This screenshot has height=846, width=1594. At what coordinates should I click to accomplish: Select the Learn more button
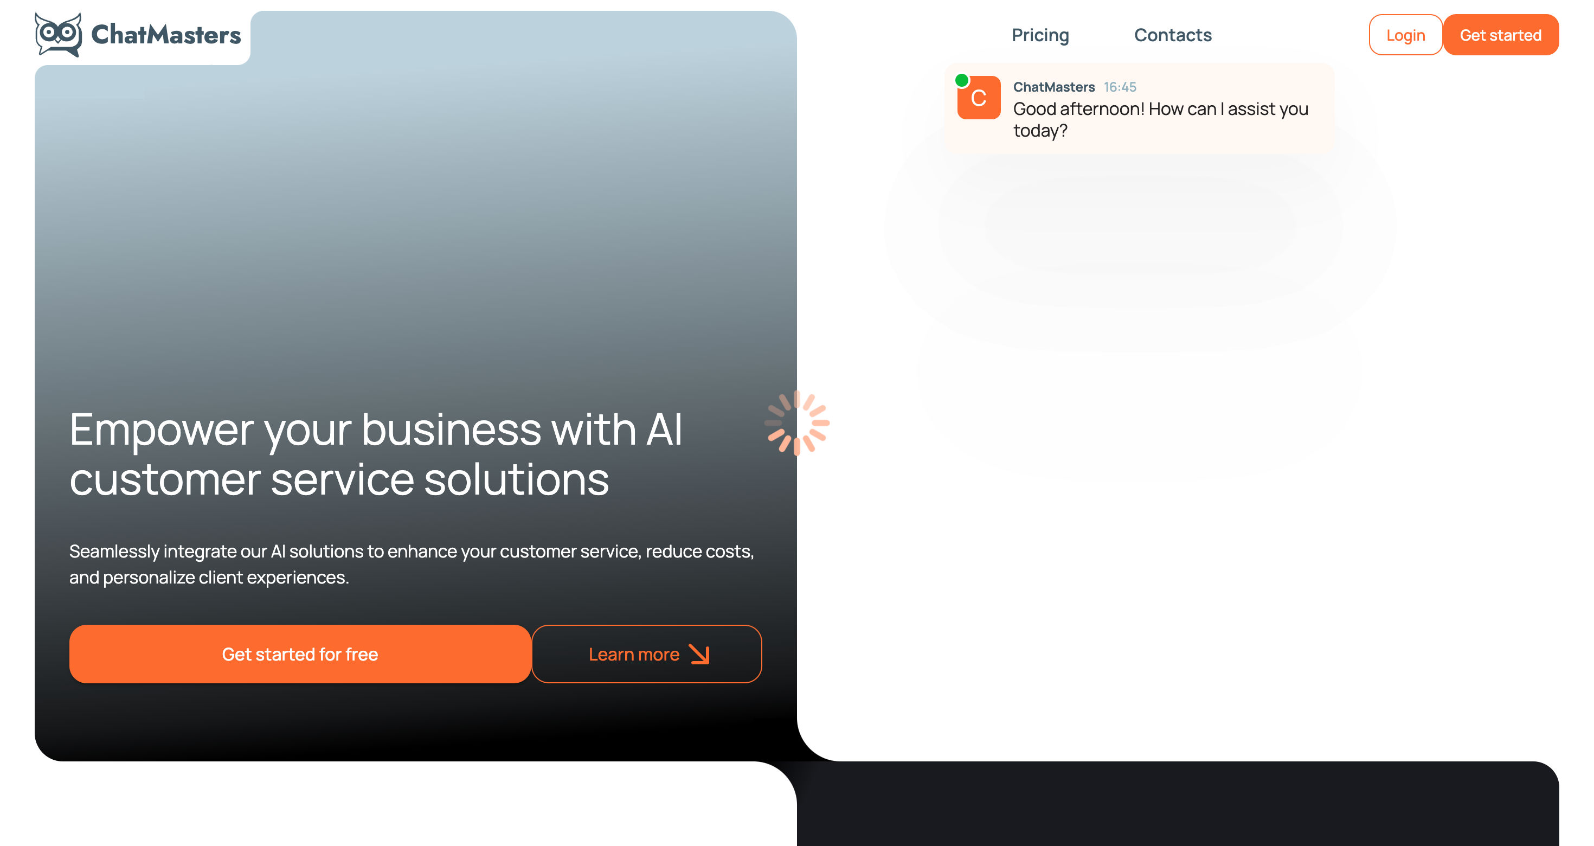(x=647, y=653)
